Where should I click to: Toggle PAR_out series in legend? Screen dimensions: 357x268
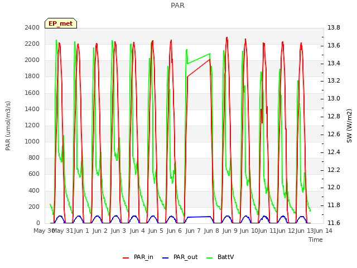180,257
